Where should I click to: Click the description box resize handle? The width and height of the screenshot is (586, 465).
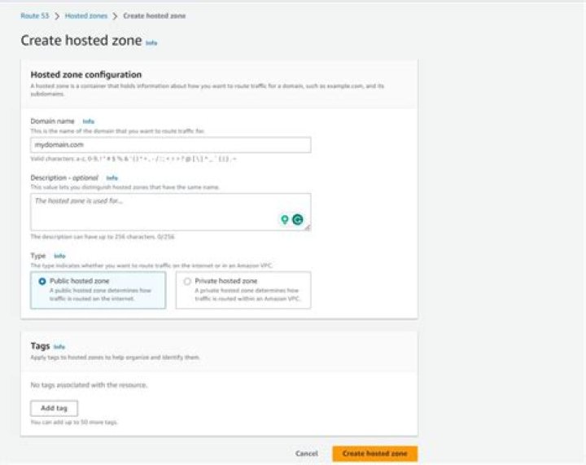click(x=308, y=228)
